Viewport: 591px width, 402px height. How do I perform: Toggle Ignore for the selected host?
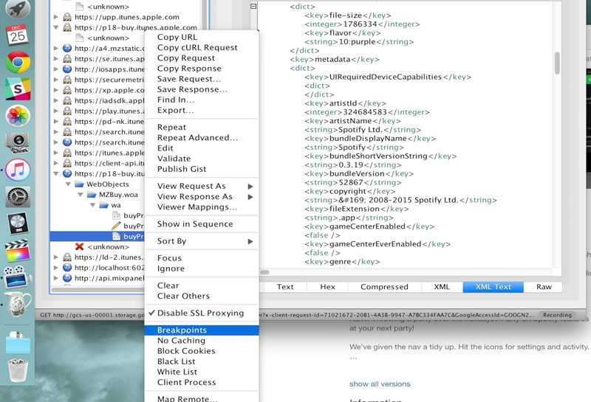pyautogui.click(x=201, y=268)
